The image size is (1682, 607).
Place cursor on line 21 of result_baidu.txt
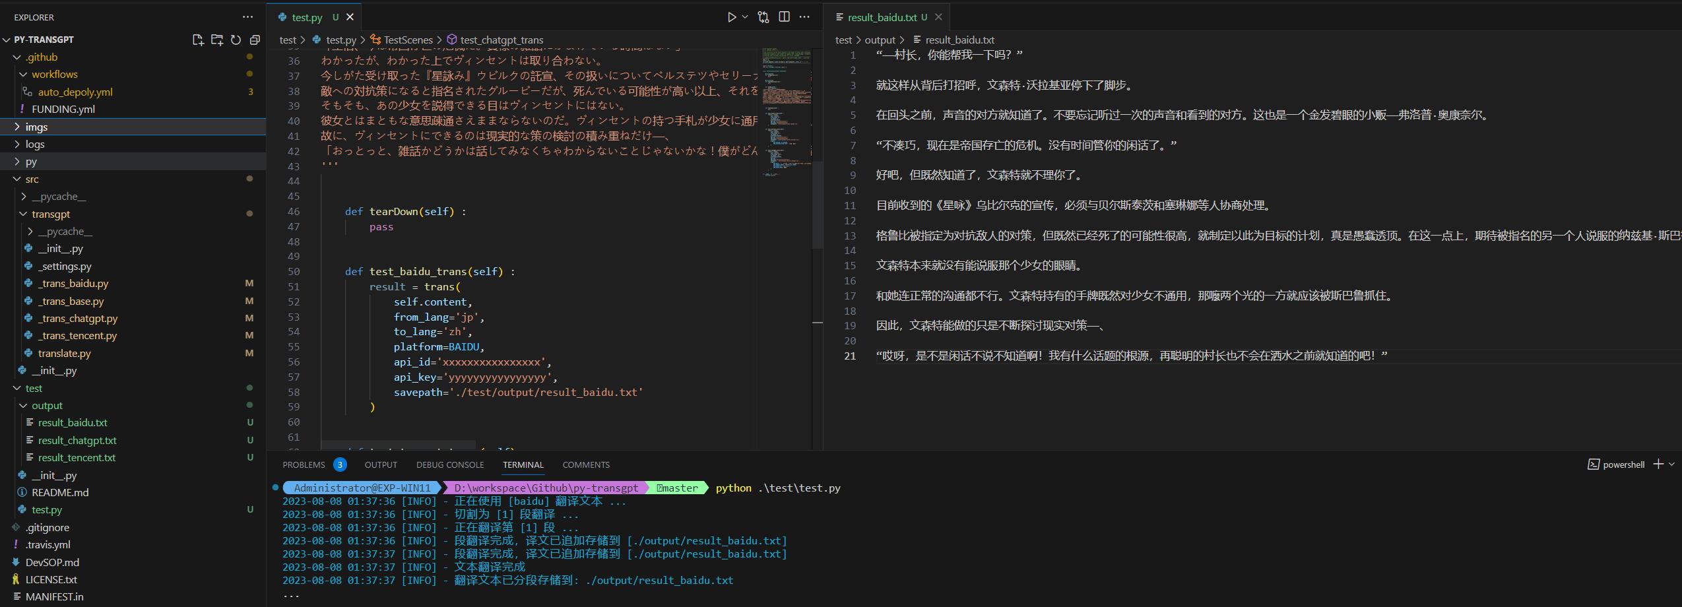click(x=1132, y=356)
